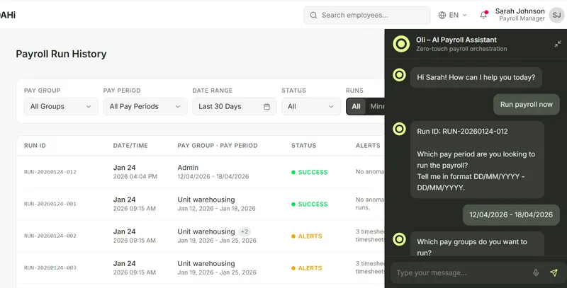This screenshot has height=288, width=567.
Task: Click the Admin pay group cell
Action: pos(188,168)
